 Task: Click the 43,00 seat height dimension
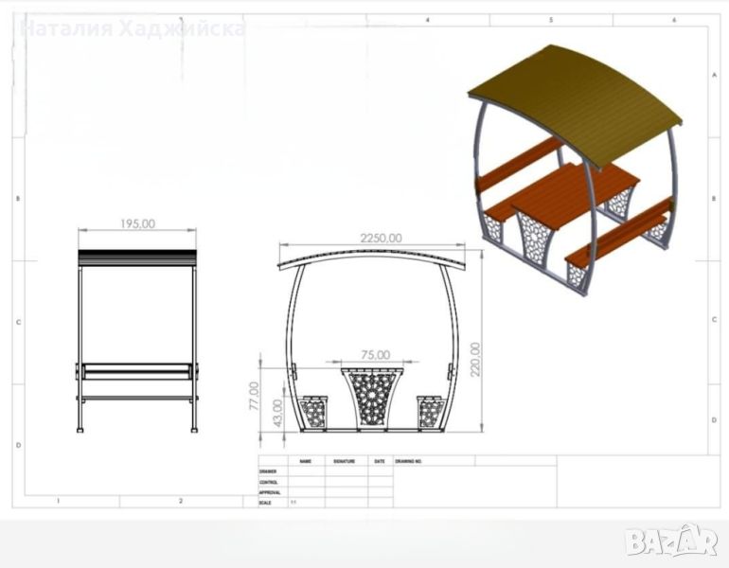point(276,411)
